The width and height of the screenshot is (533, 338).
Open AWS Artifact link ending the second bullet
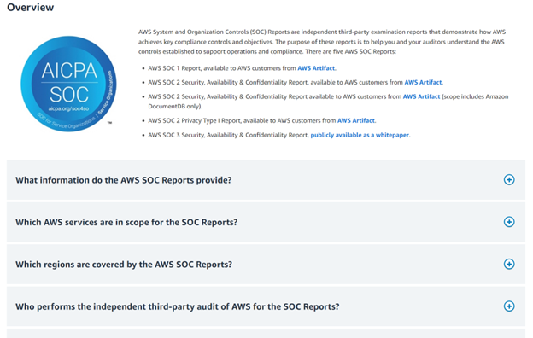[x=423, y=82]
